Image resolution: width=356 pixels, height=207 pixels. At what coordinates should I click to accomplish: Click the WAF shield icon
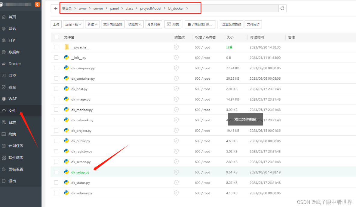click(4, 99)
